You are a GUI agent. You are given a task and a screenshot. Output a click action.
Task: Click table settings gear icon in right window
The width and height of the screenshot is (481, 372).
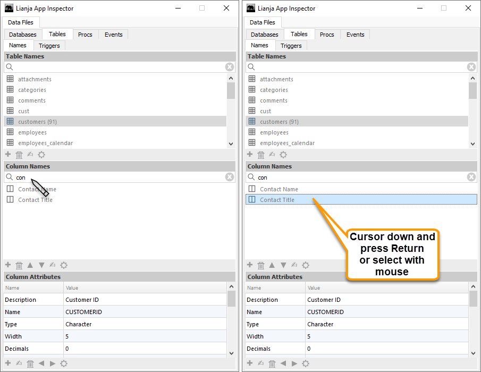click(283, 155)
